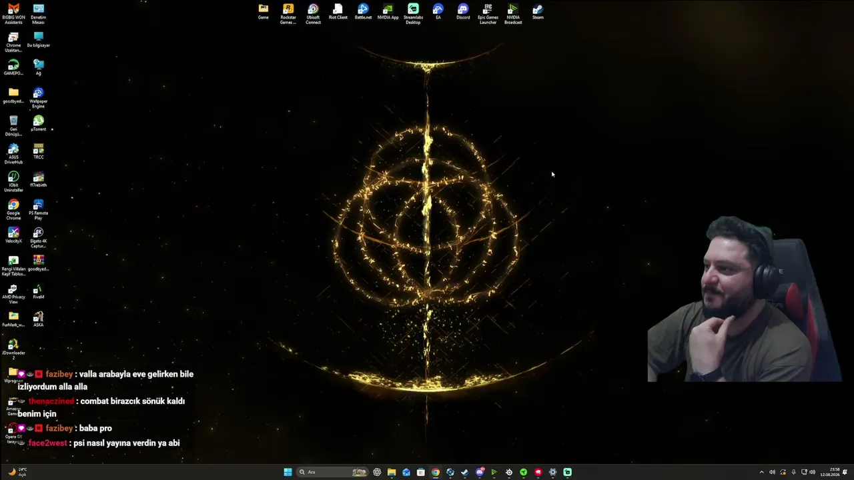Viewport: 854px width, 480px height.
Task: Open the gear Settings icon in the taskbar
Action: point(552,472)
